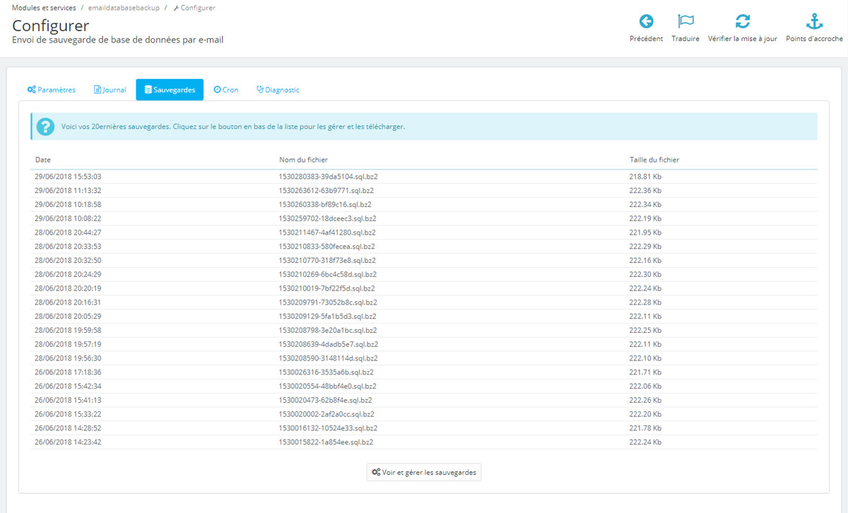Viewport: 848px width, 513px height.
Task: Switch to the Journal tab
Action: (110, 90)
